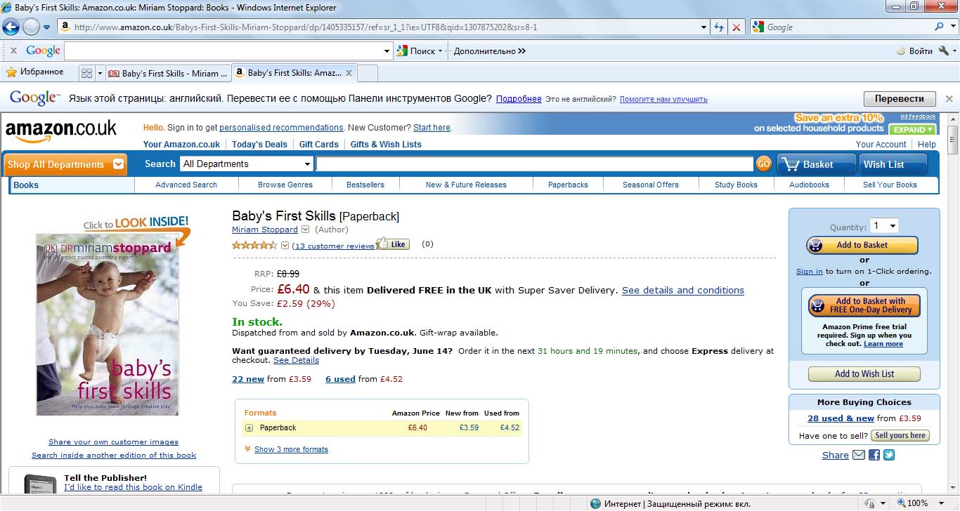Share on Facebook icon
This screenshot has width=960, height=511.
pyautogui.click(x=874, y=455)
